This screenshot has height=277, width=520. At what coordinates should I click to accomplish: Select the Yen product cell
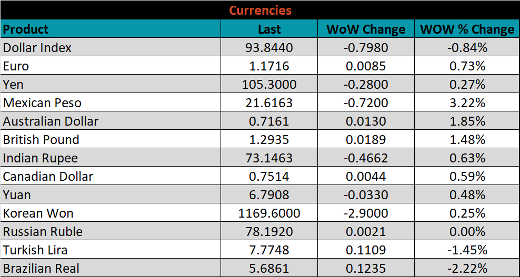[x=13, y=85]
